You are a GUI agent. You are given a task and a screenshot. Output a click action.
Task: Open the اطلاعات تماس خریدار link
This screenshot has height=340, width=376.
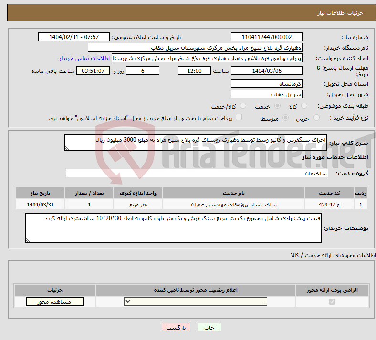84,58
